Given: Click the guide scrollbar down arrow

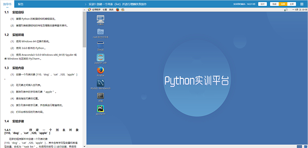Looking at the screenshot, I should [x=84, y=146].
